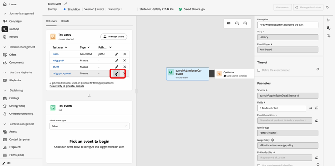Viewport: 335px width, 166px height.
Task: Open the abcdf user link
Action: [x=56, y=67]
